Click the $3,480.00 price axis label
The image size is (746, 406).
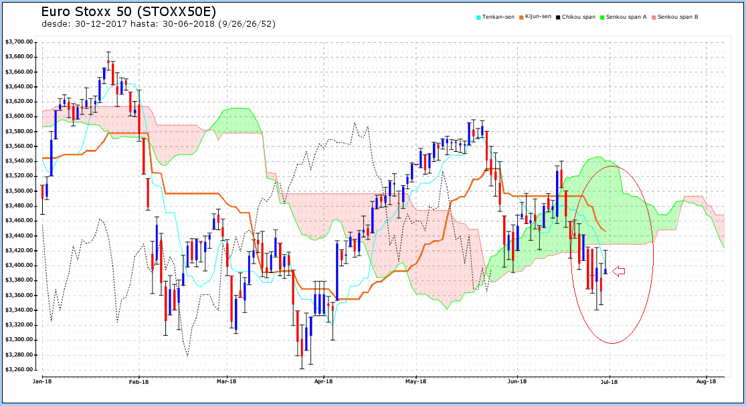19,206
